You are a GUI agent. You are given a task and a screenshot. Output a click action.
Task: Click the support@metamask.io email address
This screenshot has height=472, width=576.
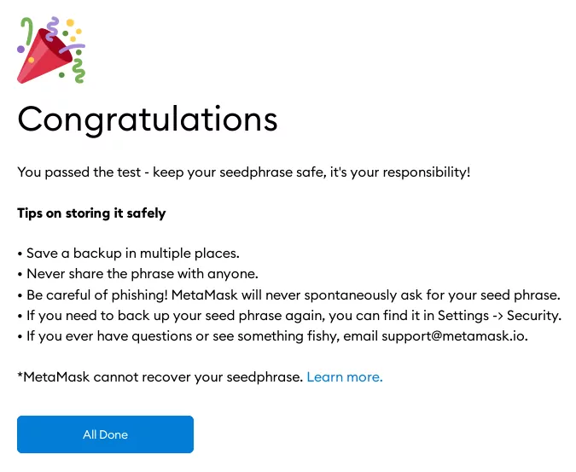[455, 336]
